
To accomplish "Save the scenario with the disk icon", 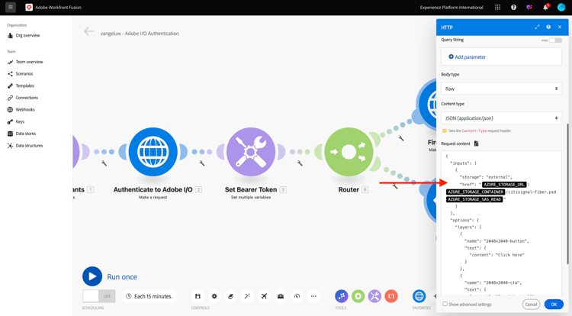I will [198, 296].
